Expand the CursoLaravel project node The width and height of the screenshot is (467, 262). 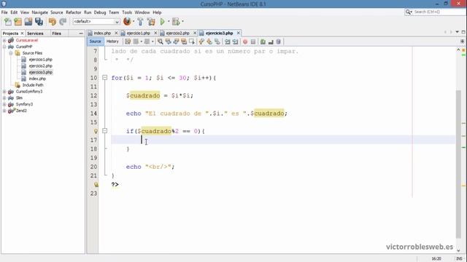(4, 41)
